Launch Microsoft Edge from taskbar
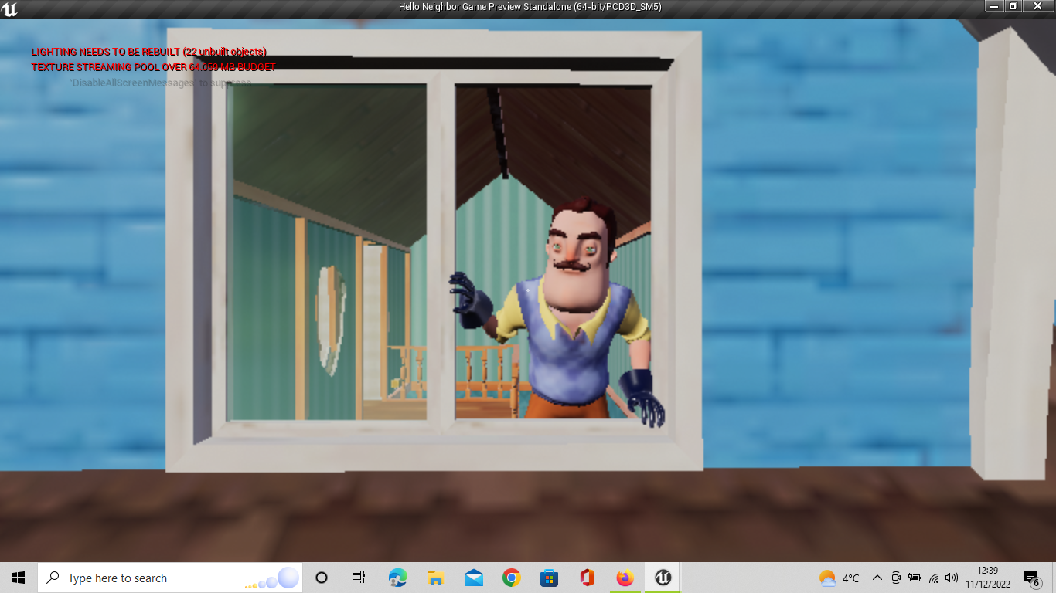 click(x=397, y=578)
